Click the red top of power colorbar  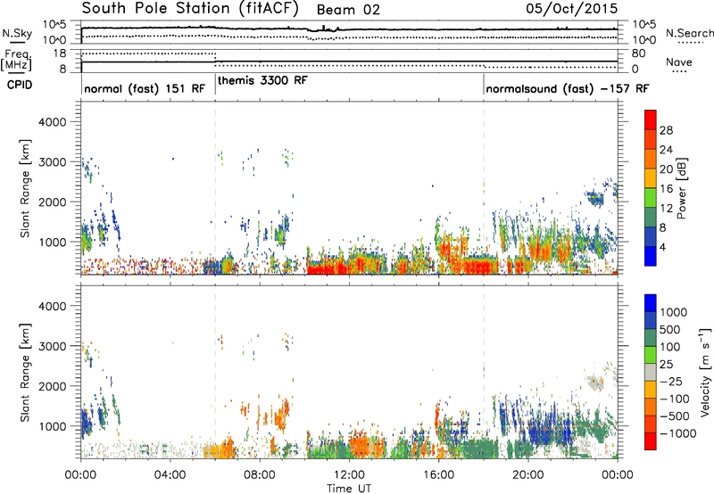[x=651, y=119]
